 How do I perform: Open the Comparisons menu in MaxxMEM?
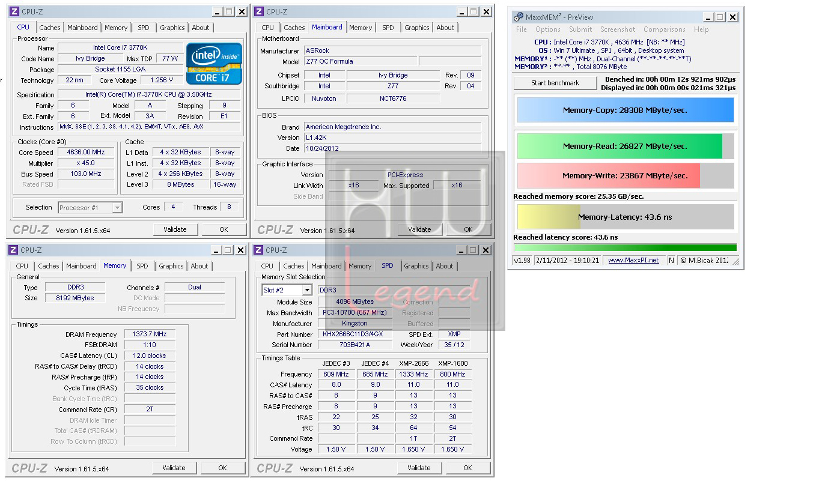pos(665,29)
